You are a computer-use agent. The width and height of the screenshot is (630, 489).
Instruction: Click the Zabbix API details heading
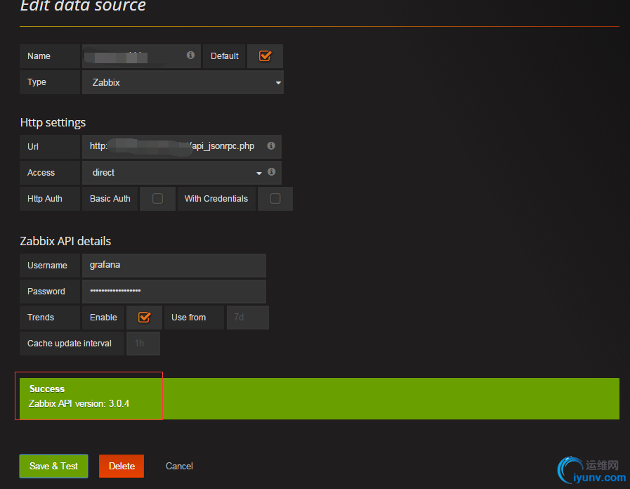(65, 241)
